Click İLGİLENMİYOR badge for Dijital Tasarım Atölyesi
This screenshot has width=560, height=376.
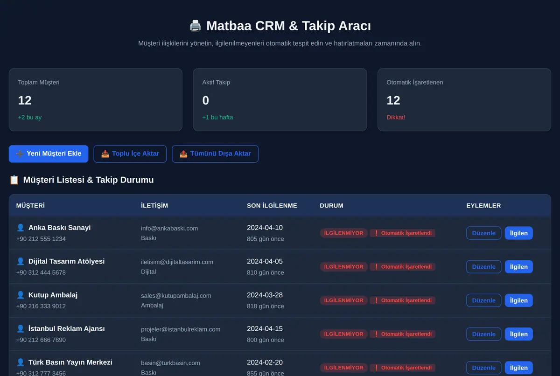click(x=344, y=267)
